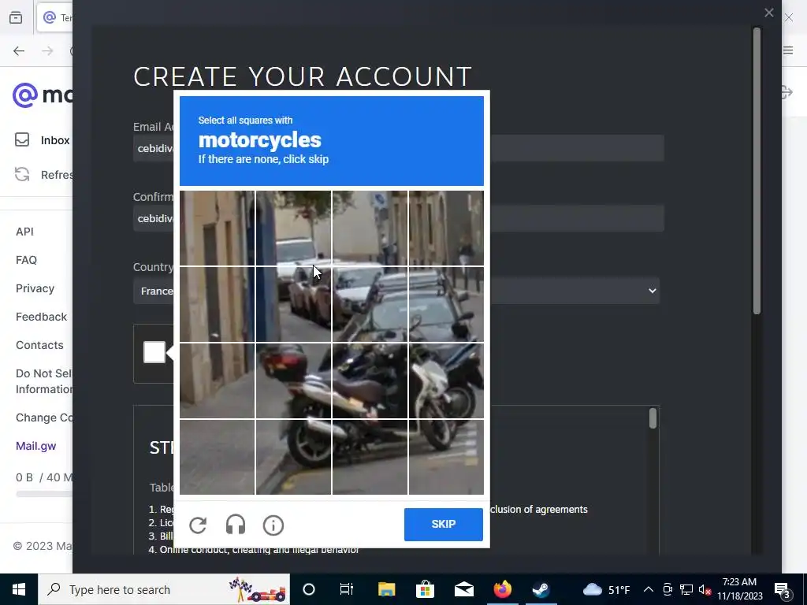Select bottom-row captcha tile of empty sidewalk pavement

217,458
